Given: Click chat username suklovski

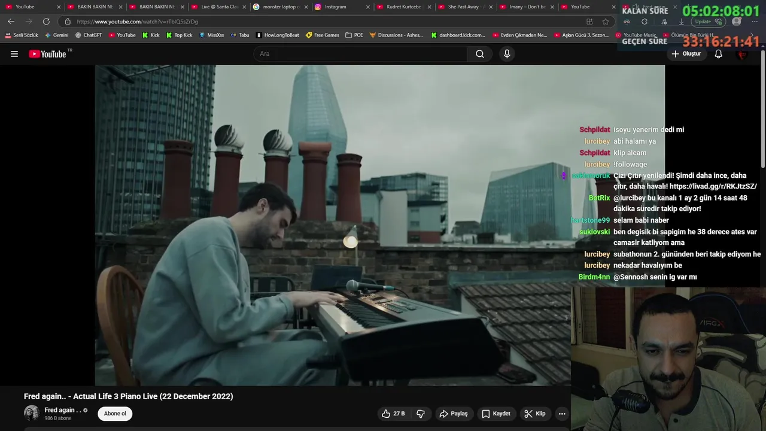Looking at the screenshot, I should coord(595,232).
